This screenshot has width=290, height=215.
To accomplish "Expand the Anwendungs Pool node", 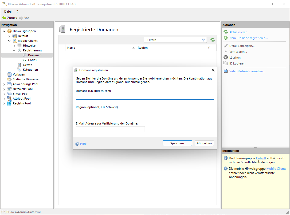I will tap(4, 84).
